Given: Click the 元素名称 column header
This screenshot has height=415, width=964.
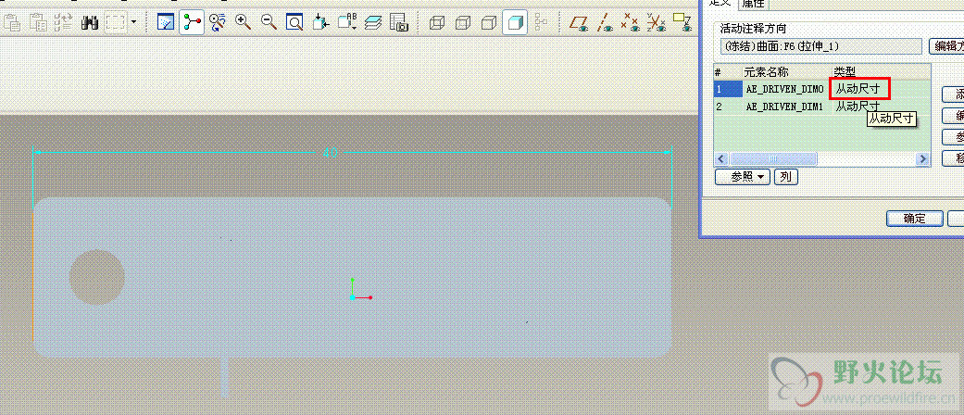Looking at the screenshot, I should click(766, 72).
